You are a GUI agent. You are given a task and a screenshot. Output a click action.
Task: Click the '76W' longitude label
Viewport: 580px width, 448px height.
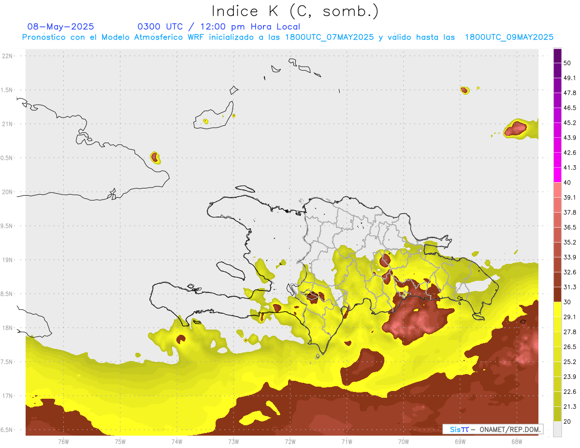(63, 442)
